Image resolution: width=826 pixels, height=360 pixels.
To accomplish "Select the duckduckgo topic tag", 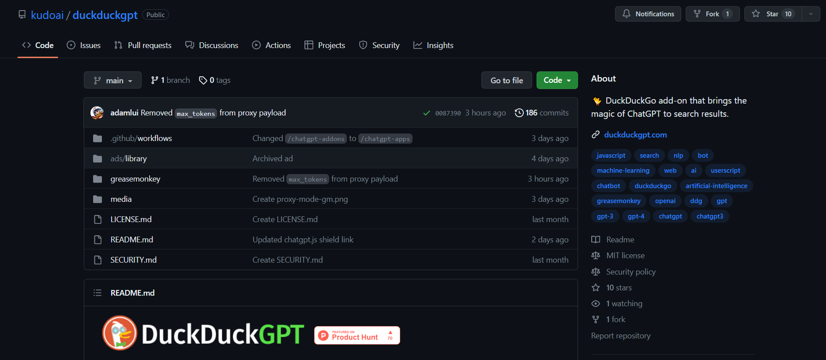I will 653,186.
